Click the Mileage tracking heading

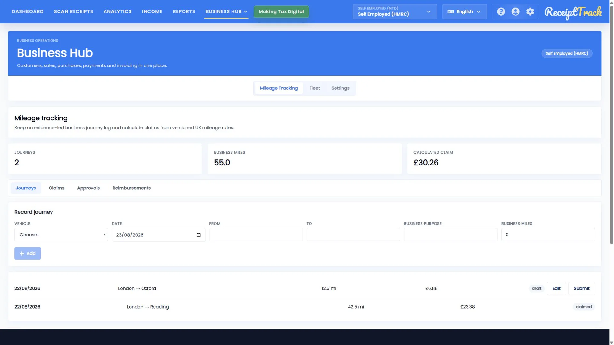pyautogui.click(x=41, y=118)
